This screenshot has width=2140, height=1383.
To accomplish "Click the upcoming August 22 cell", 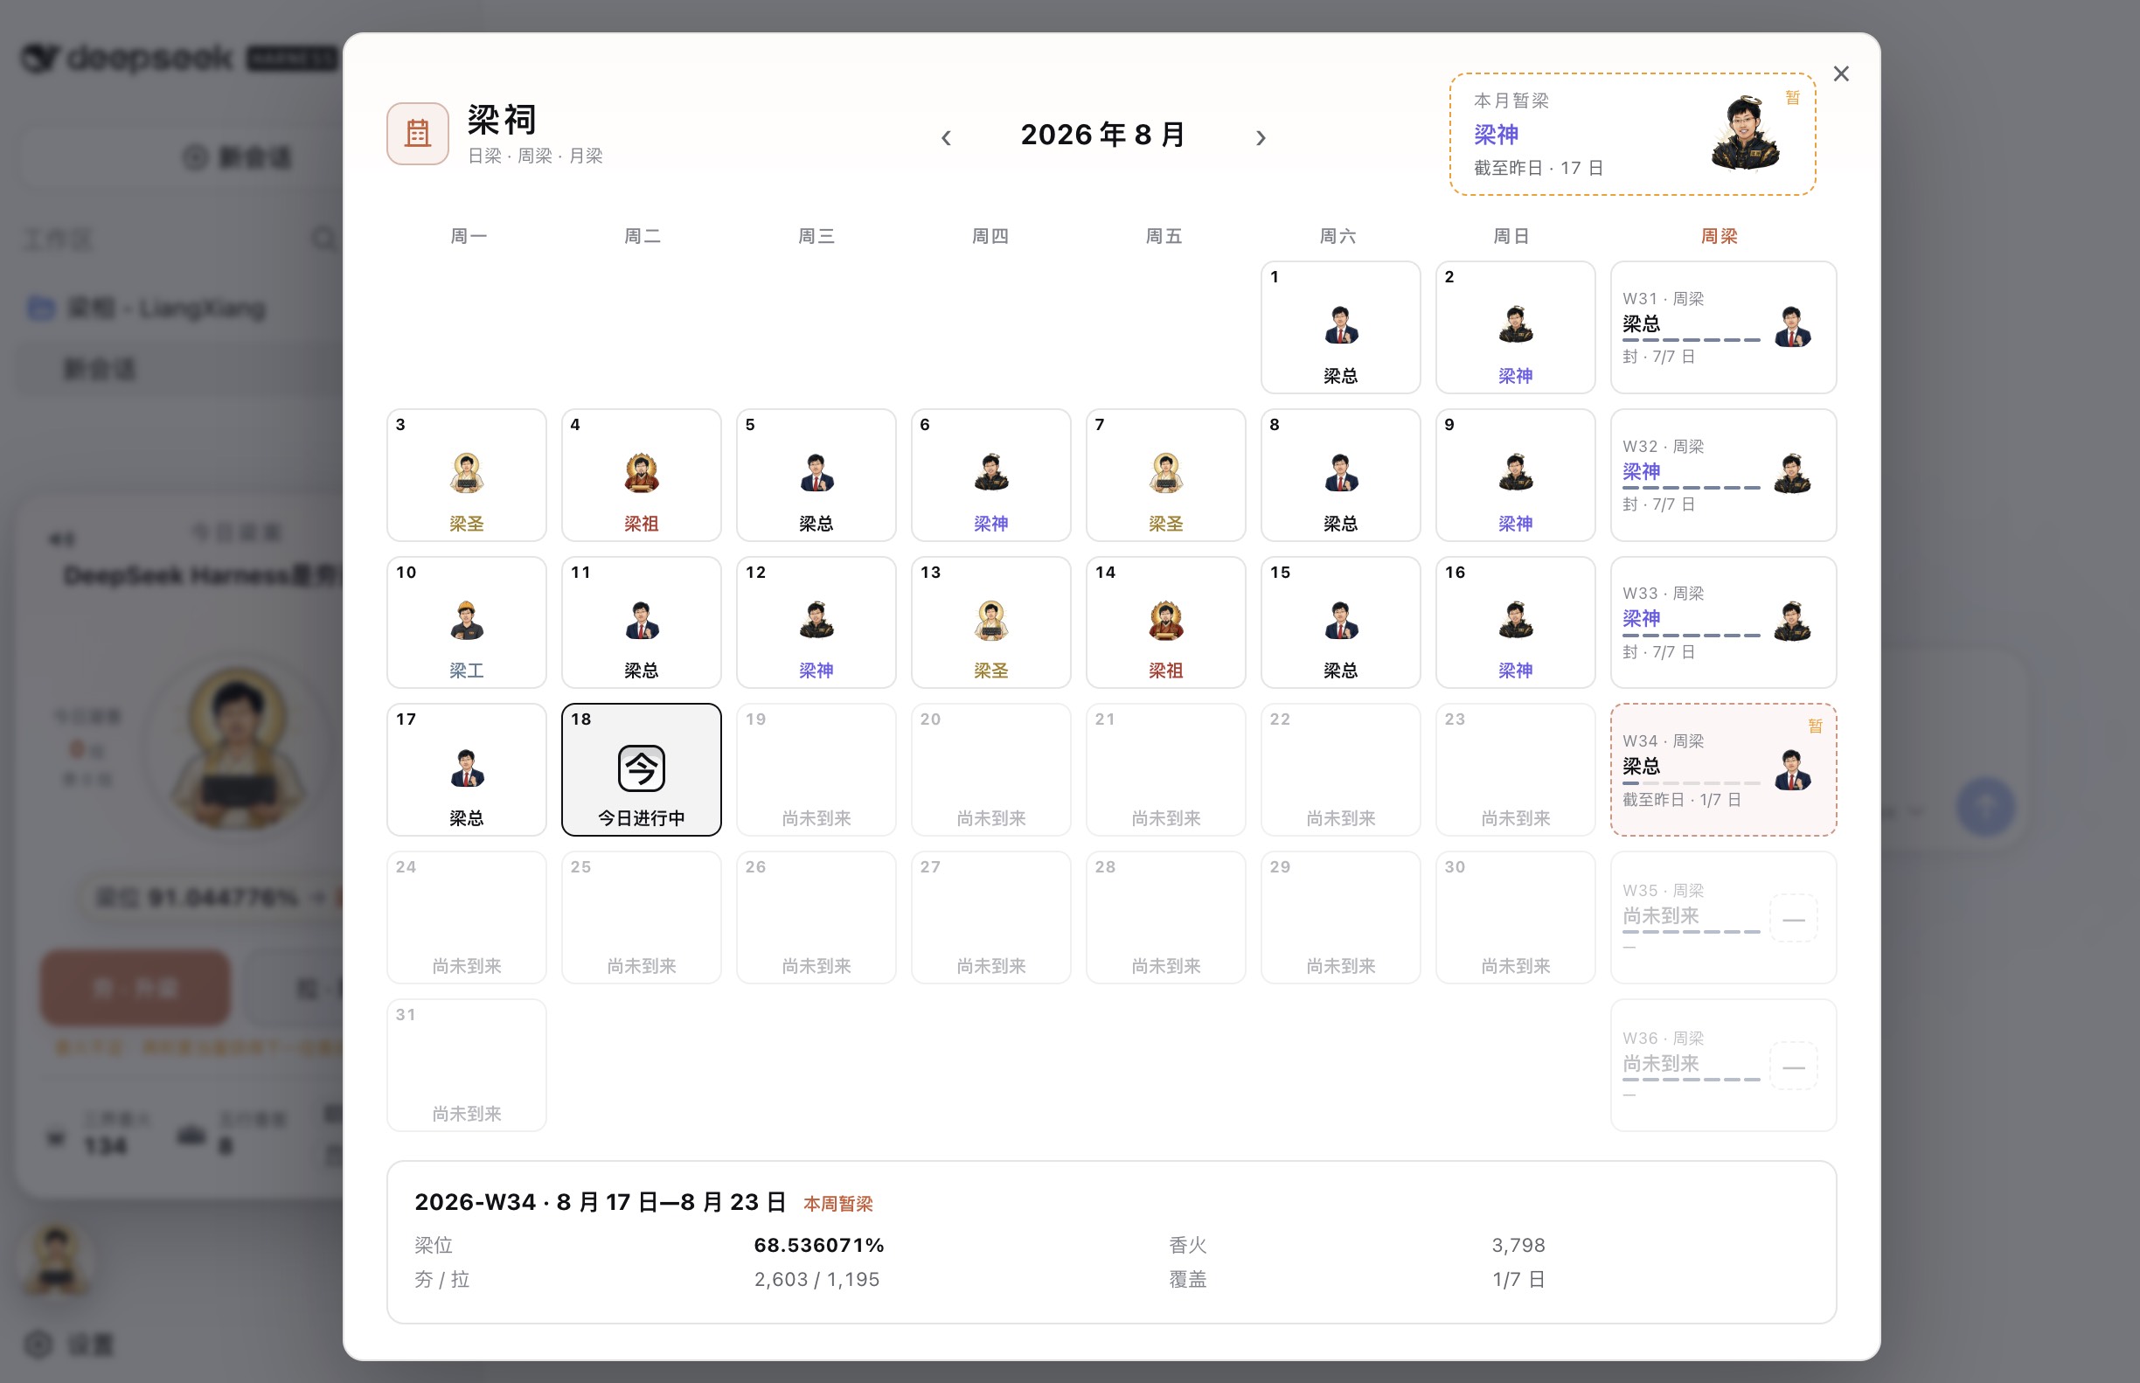I will [1341, 769].
